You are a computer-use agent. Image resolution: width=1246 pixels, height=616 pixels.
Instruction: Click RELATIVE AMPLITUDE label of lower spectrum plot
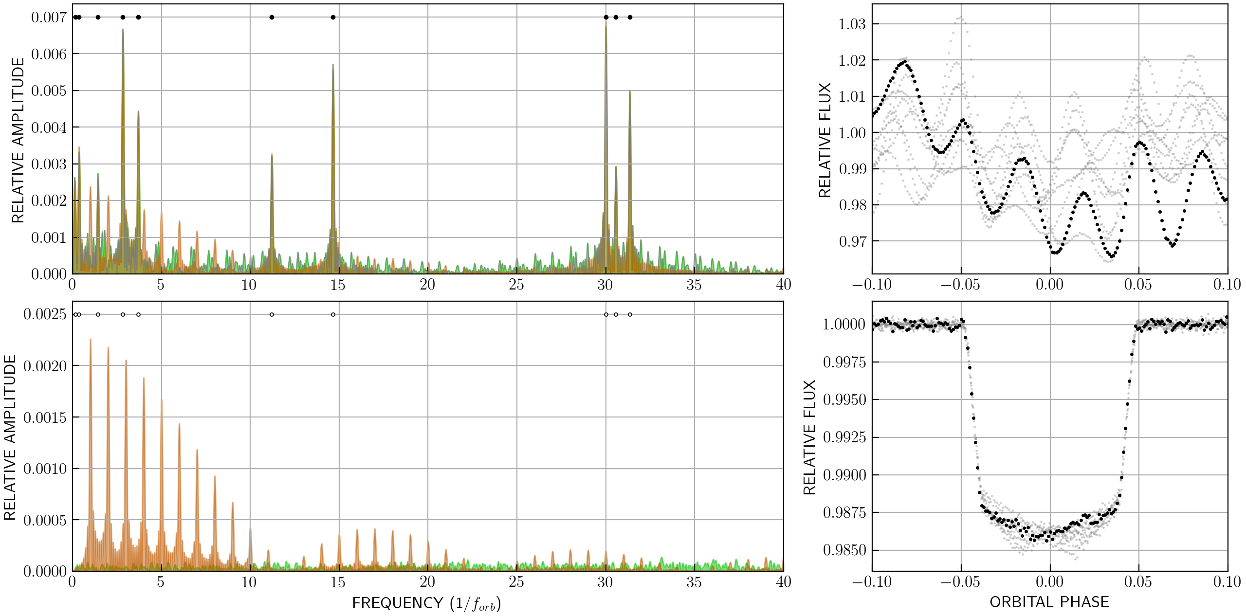(10, 437)
